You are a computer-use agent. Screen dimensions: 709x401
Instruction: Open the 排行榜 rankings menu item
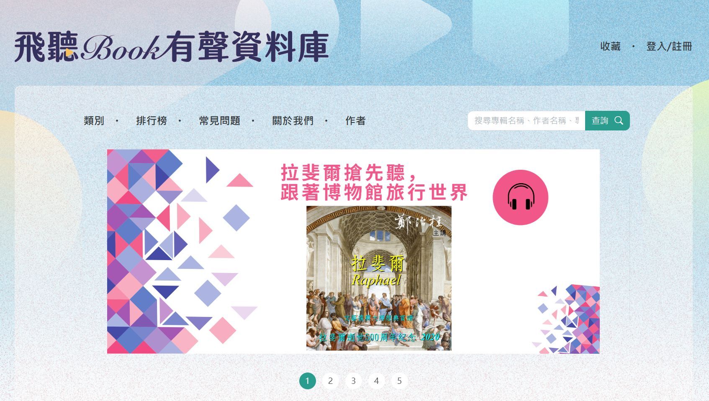tap(152, 121)
